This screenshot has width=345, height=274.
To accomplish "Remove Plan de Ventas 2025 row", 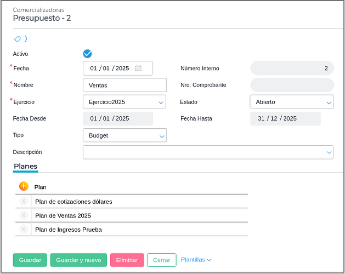I will point(24,215).
